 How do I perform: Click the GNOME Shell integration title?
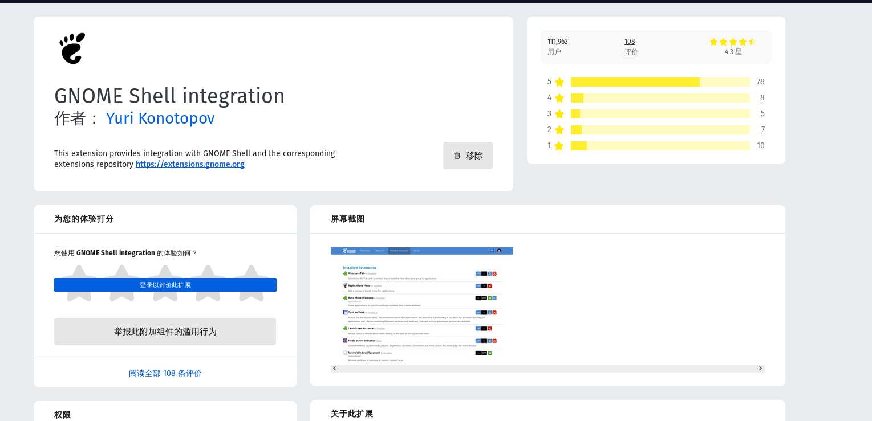pos(169,96)
